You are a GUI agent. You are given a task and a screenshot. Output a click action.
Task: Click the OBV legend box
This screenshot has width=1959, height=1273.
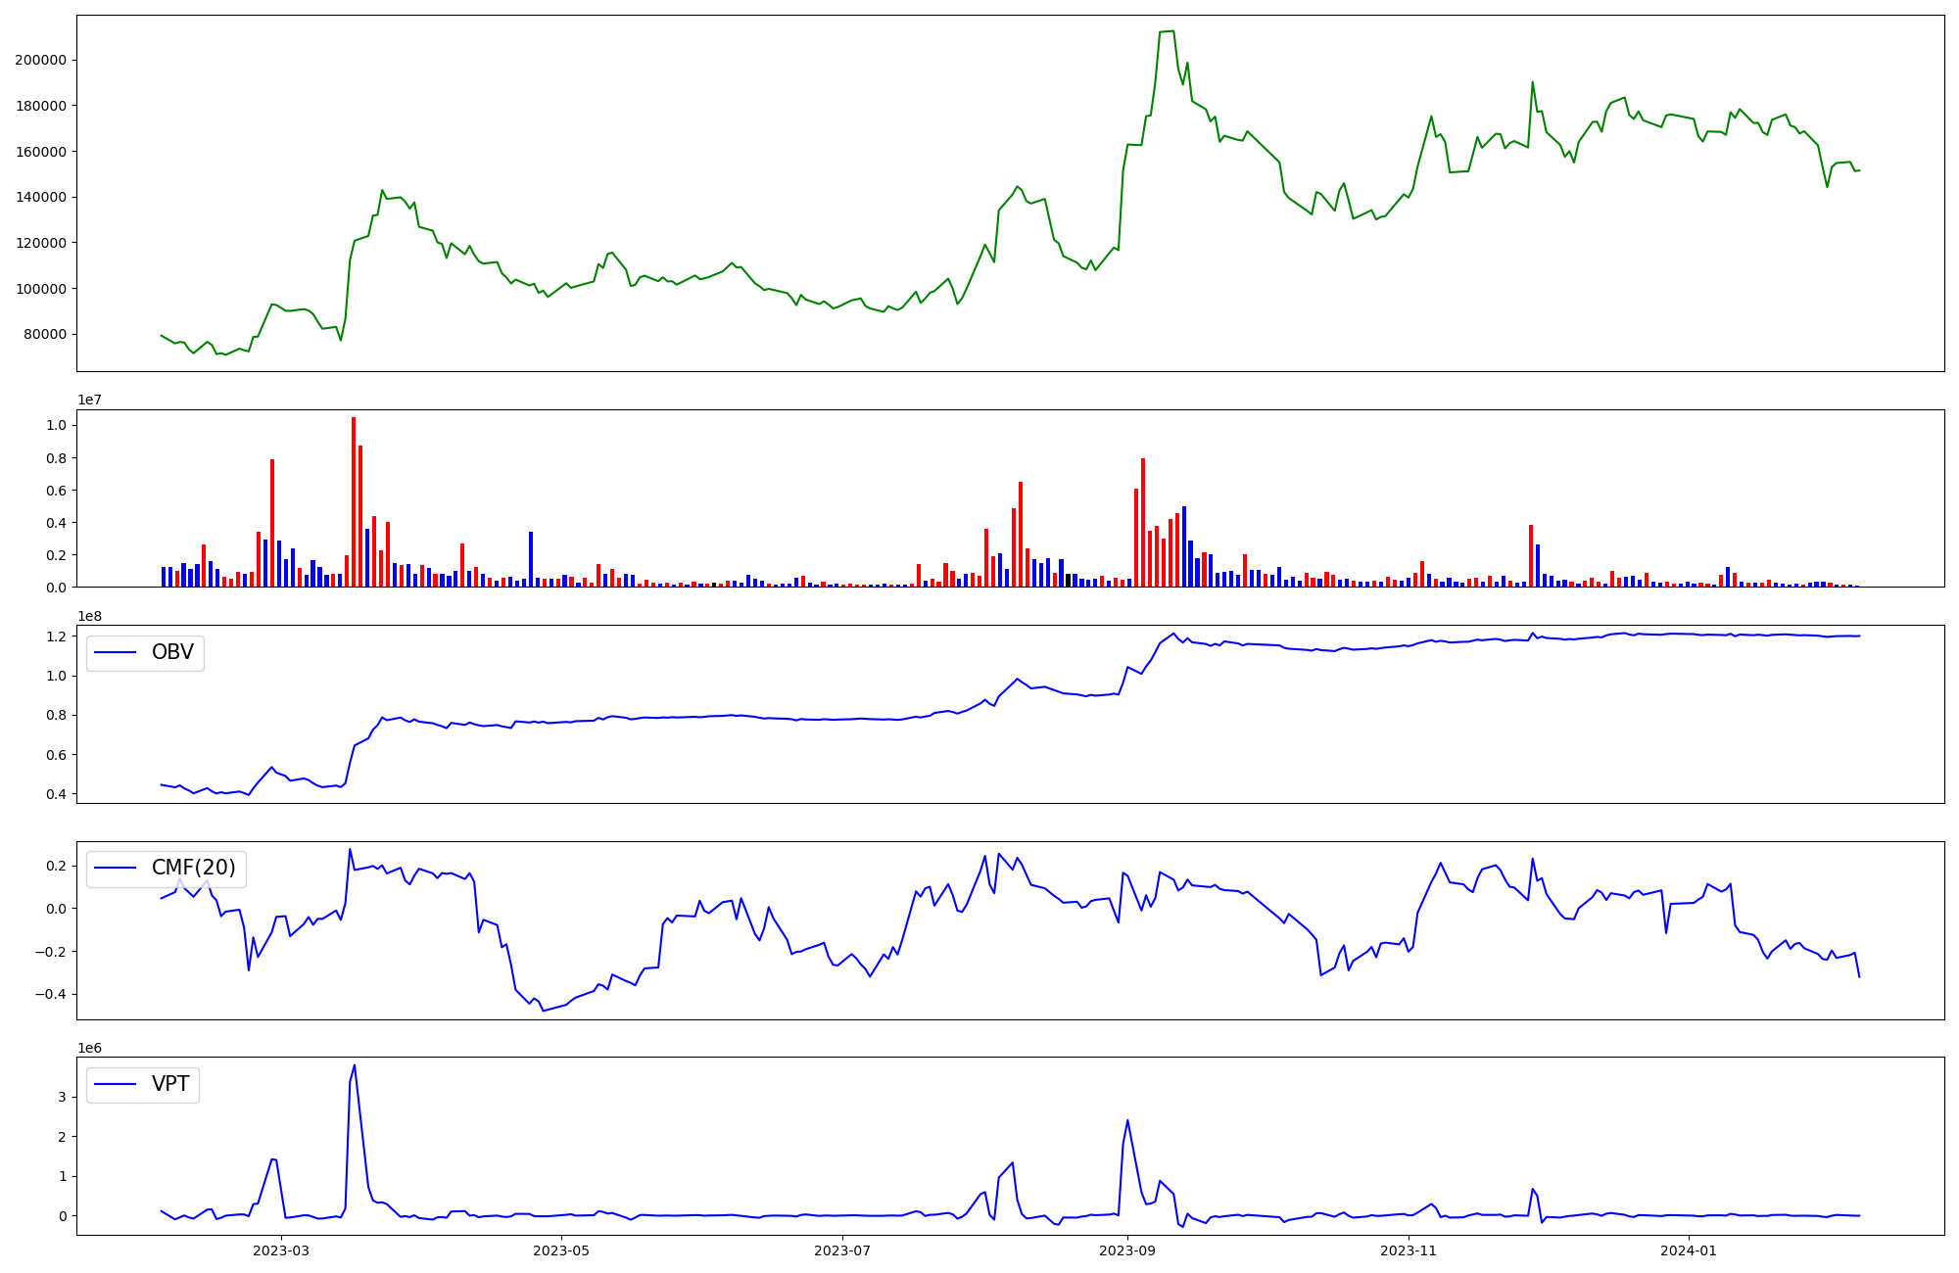[x=145, y=652]
